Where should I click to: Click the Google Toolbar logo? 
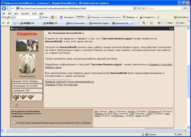pyautogui.click(x=6, y=17)
